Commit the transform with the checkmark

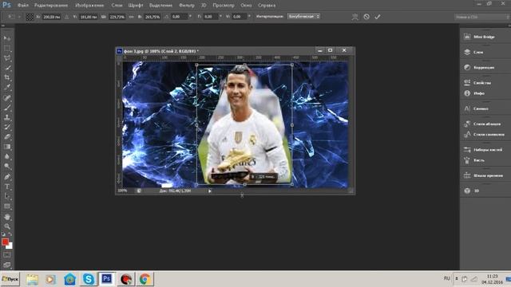point(378,17)
